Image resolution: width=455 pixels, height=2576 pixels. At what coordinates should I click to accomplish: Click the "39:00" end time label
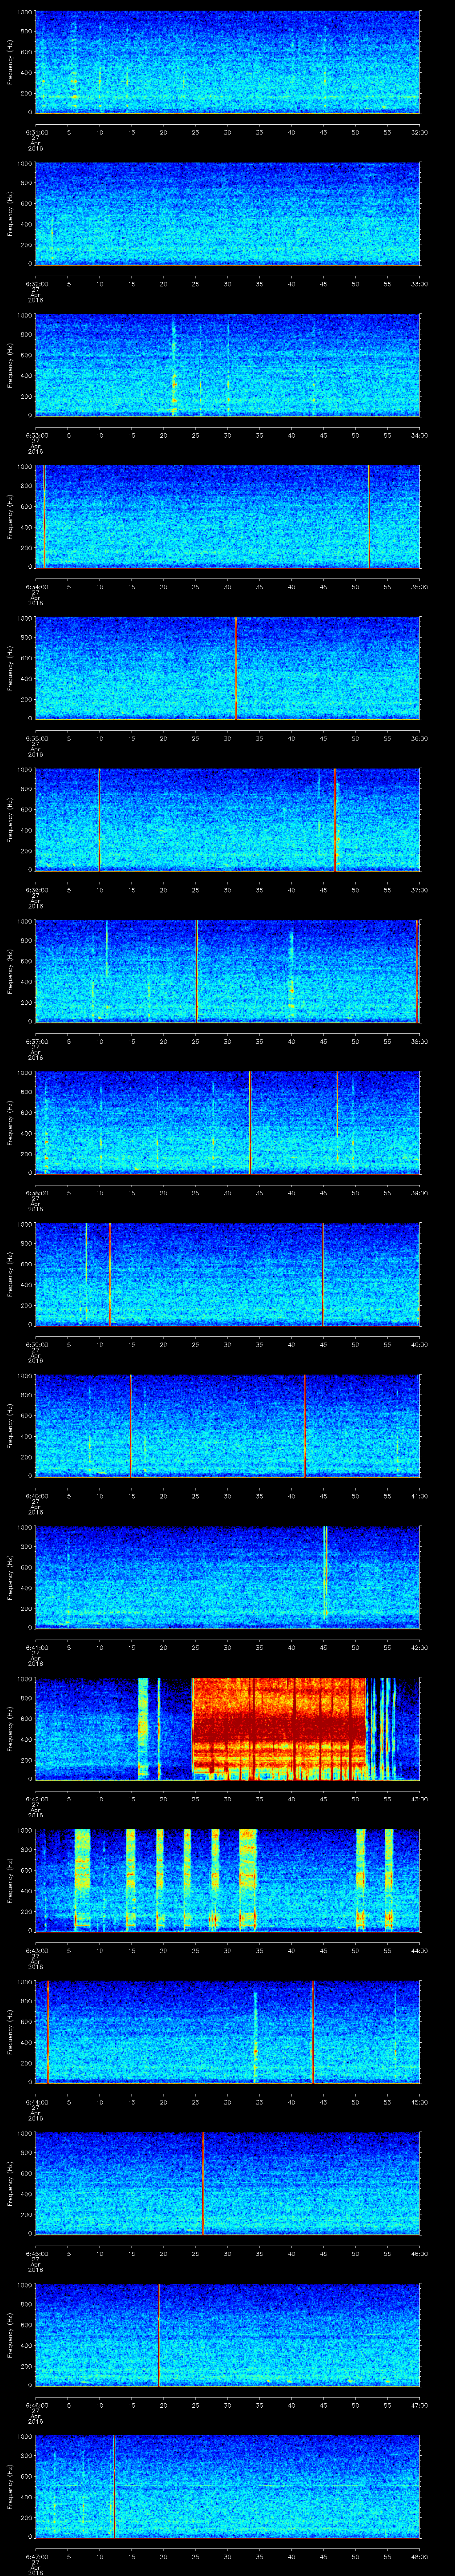click(x=419, y=1192)
